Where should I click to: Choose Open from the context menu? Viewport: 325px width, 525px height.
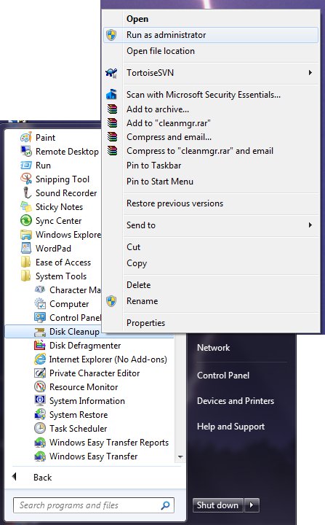pos(210,19)
